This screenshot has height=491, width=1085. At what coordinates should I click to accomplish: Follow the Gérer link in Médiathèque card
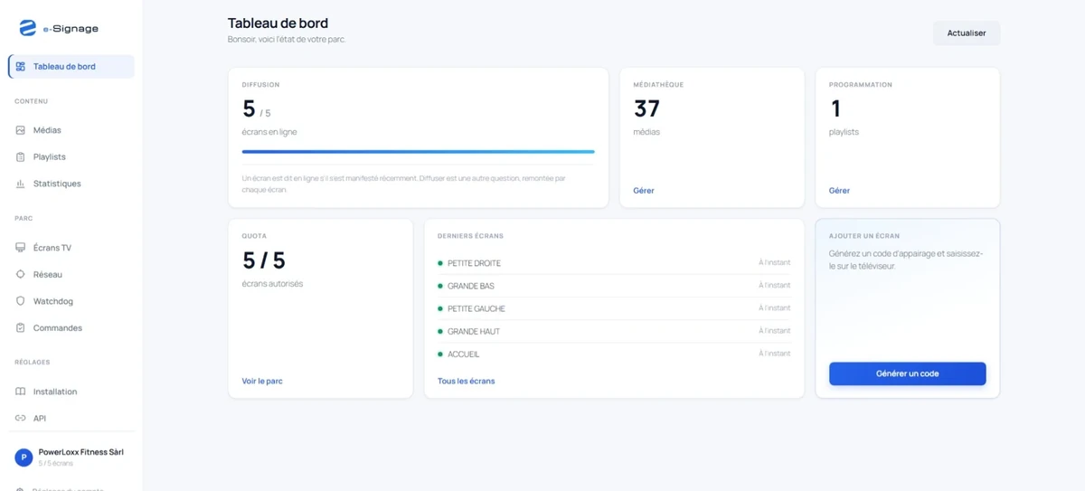click(x=644, y=191)
